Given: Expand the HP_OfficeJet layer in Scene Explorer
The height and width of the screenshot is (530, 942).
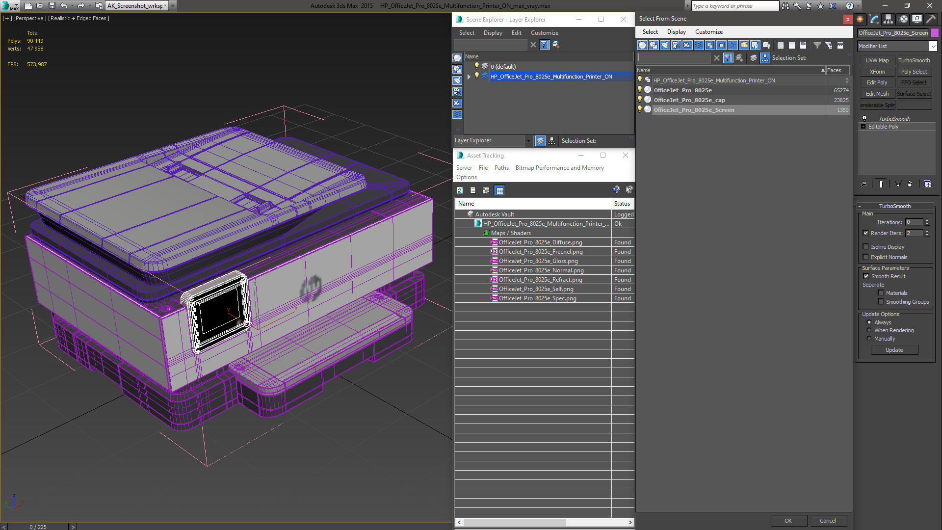Looking at the screenshot, I should 469,77.
